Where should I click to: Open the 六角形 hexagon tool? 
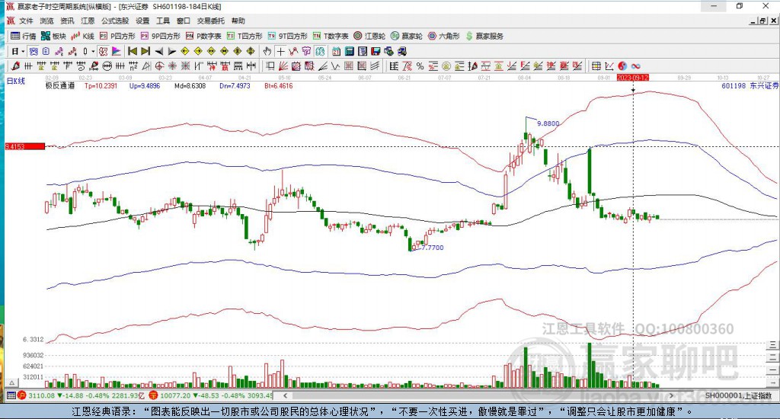[x=444, y=36]
